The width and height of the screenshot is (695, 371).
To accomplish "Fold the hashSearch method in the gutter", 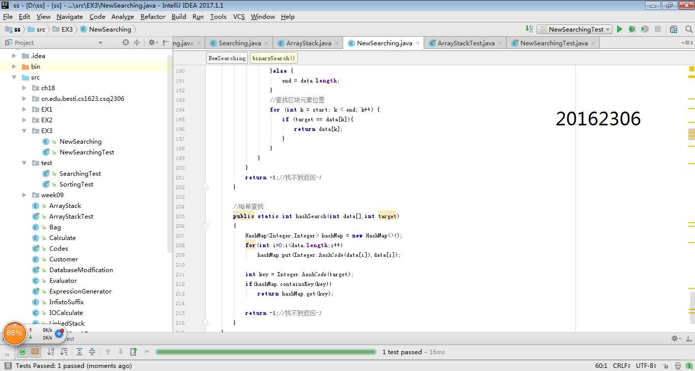I will click(205, 226).
